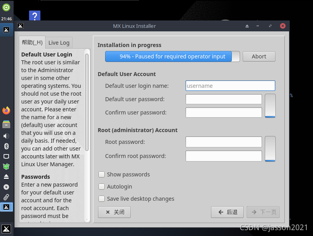The image size is (313, 236).
Task: Open the power manager lightning icon
Action: click(x=6, y=187)
